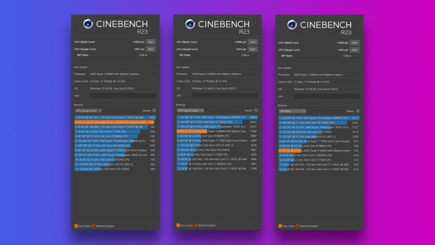
Task: Select Xeon W-3265M row scoring 24243
Action: coord(217,122)
